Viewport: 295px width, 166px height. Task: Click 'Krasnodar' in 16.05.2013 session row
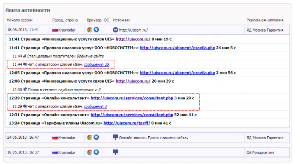coord(67,153)
